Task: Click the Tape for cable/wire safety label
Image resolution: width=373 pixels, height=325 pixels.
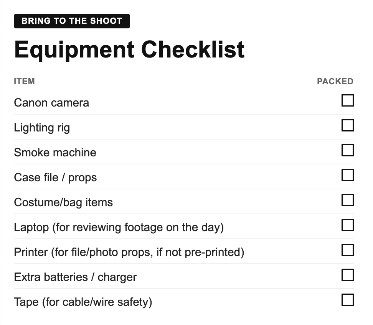Action: tap(83, 302)
